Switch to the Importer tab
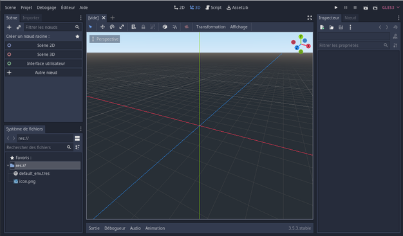Viewport: 403px width, 236px height. (31, 18)
